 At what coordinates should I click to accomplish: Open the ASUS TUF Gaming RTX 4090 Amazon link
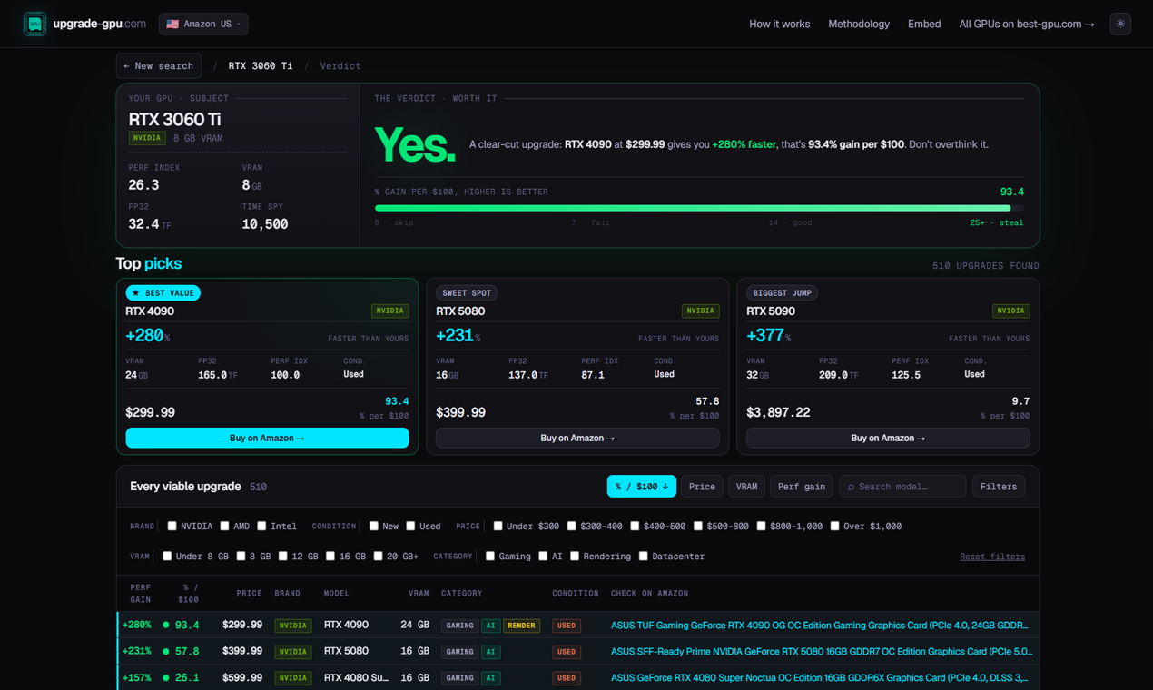click(x=820, y=626)
